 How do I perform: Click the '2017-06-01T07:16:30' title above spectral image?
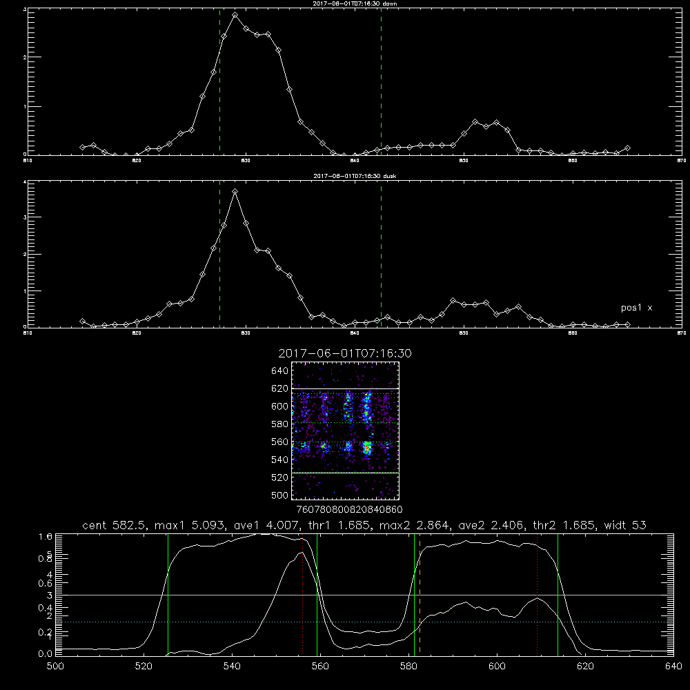click(x=345, y=353)
